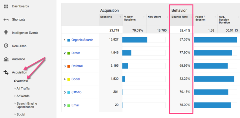
Task: Click Social sessions value 1,530
Action: pyautogui.click(x=115, y=79)
